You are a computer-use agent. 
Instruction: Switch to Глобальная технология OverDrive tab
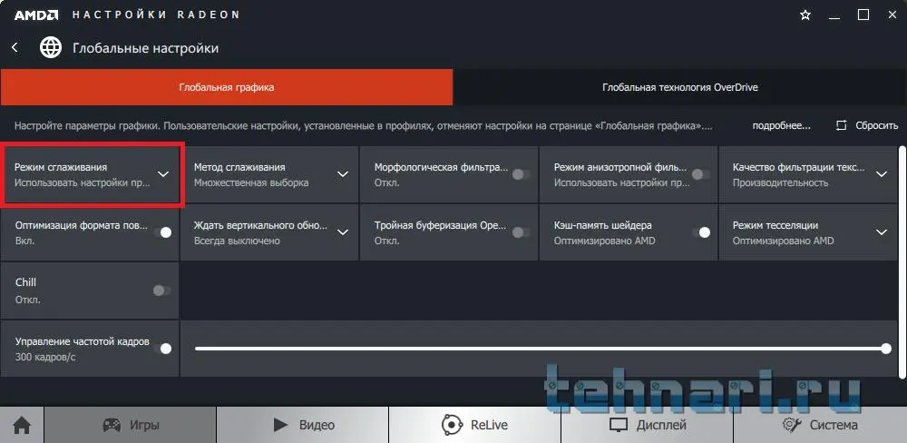pyautogui.click(x=679, y=87)
